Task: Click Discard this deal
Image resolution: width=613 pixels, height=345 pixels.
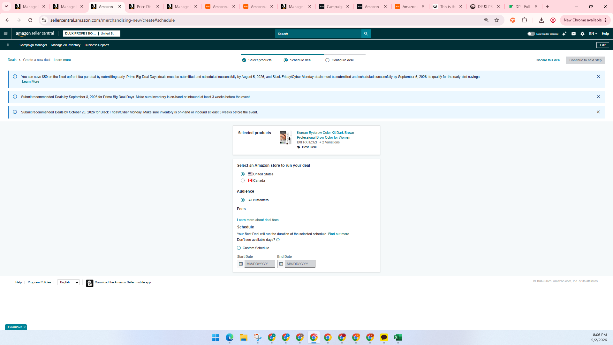Action: click(x=548, y=60)
